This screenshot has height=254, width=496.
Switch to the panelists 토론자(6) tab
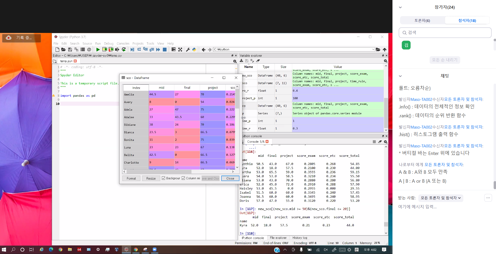click(x=422, y=20)
